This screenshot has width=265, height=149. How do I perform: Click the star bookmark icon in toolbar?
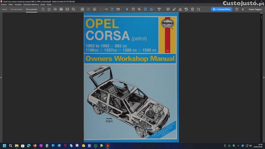point(49,9)
